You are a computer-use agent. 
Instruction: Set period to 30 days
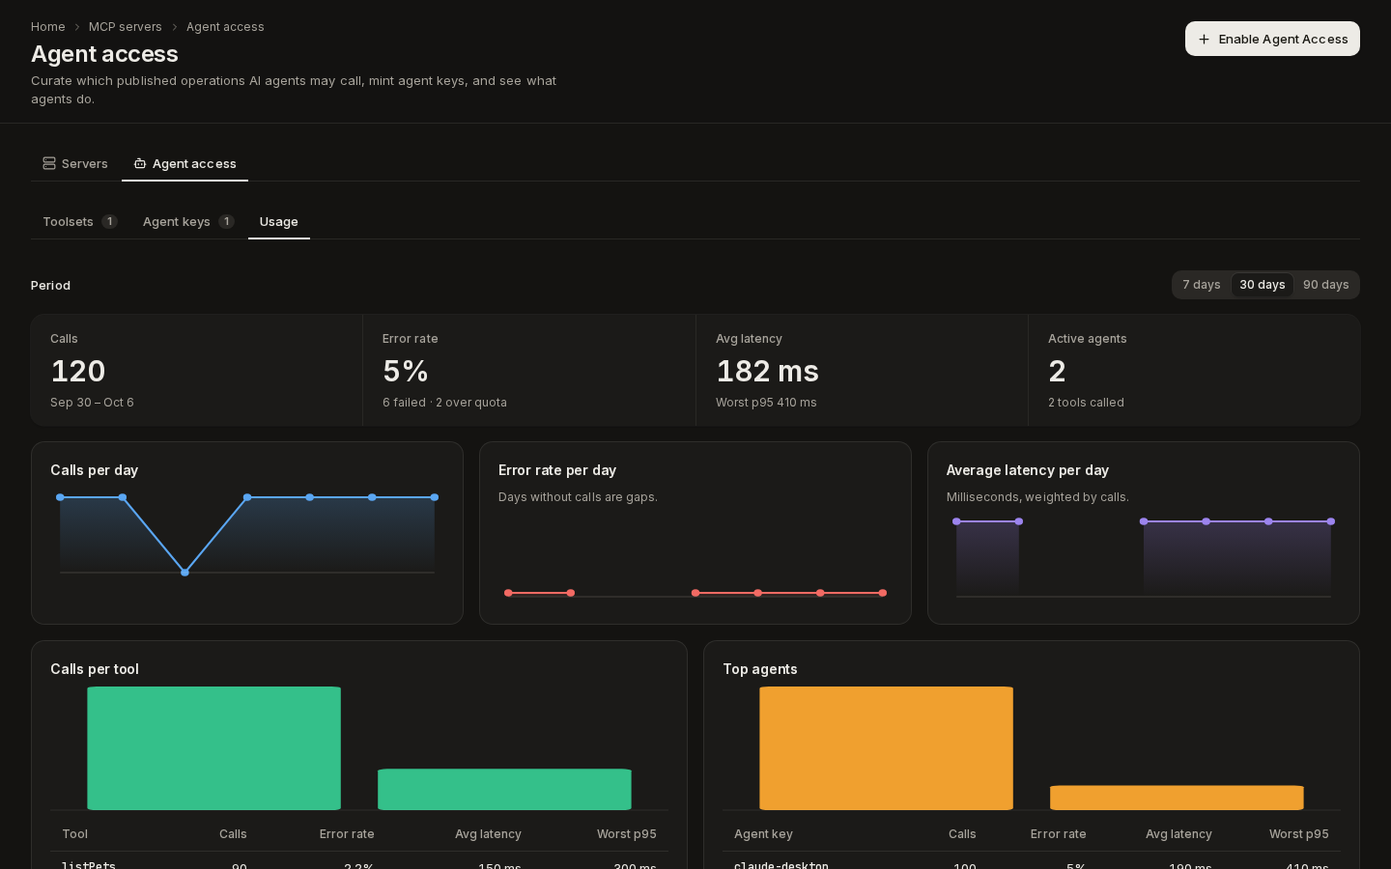1263,285
